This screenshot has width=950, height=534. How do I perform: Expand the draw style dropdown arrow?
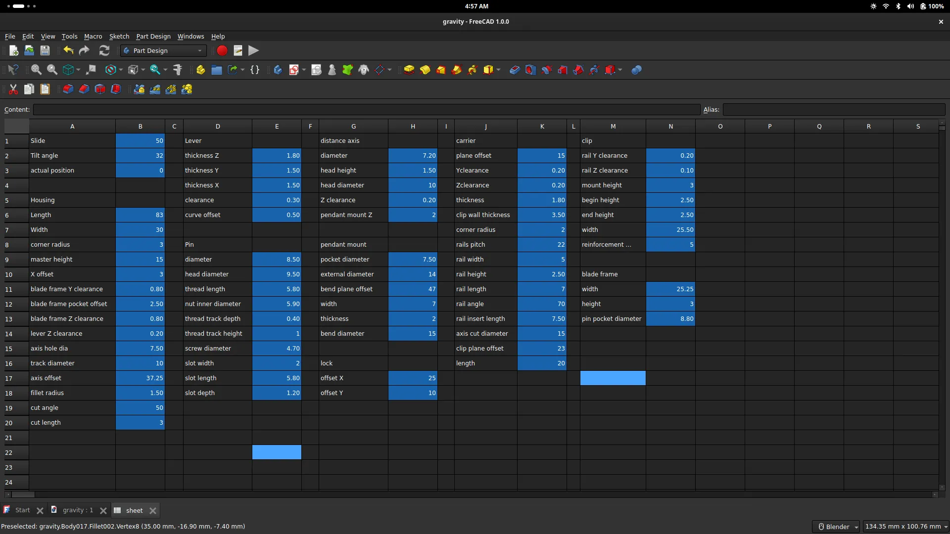pyautogui.click(x=120, y=70)
